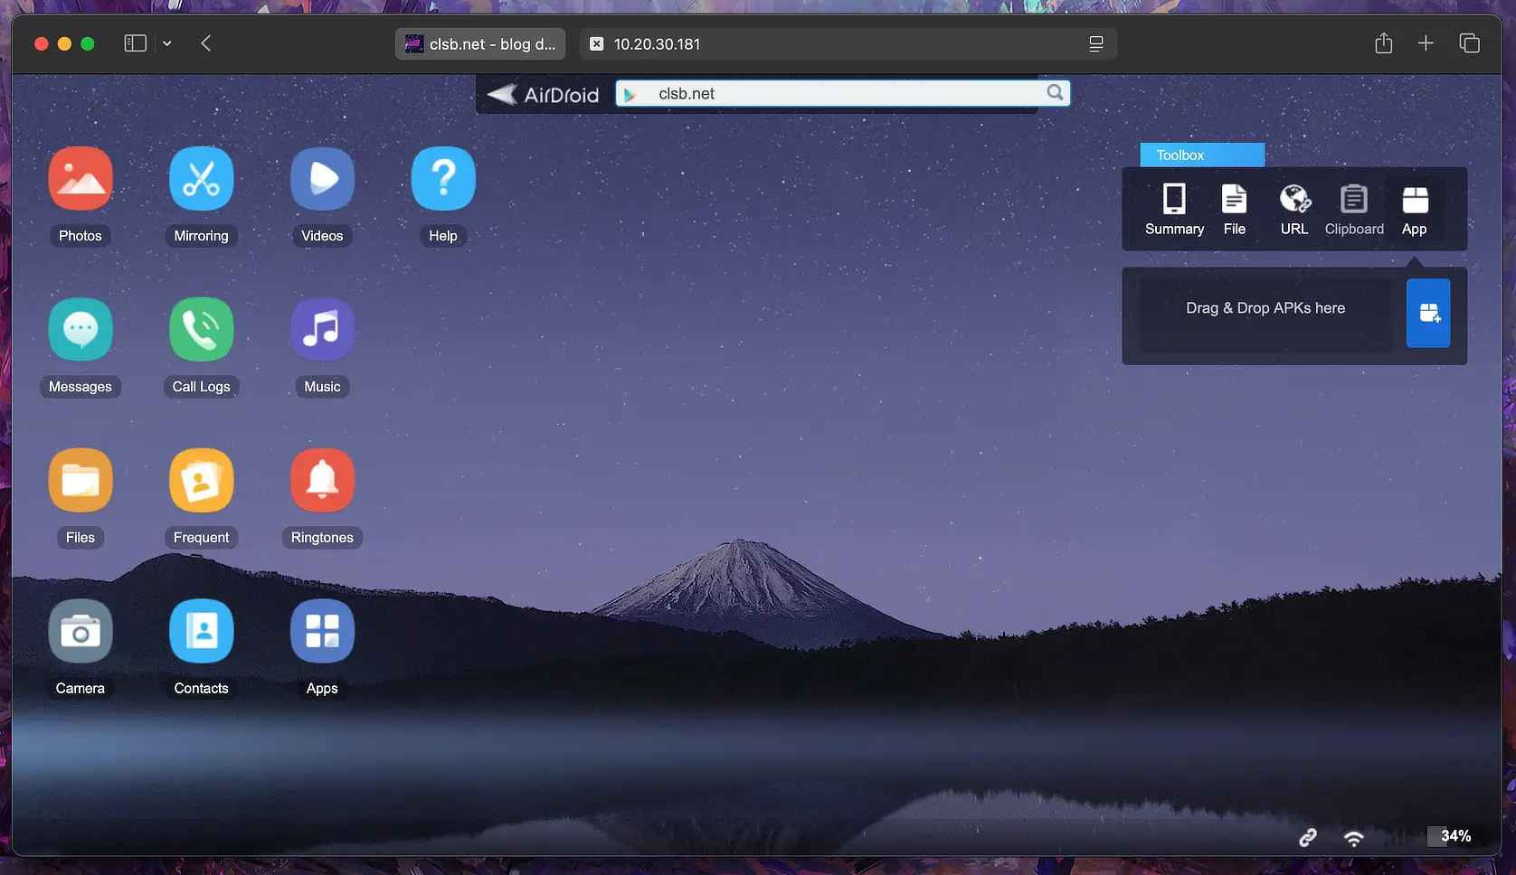This screenshot has width=1516, height=875.
Task: Click the 10.20.30.181 address bar
Action: 848,43
